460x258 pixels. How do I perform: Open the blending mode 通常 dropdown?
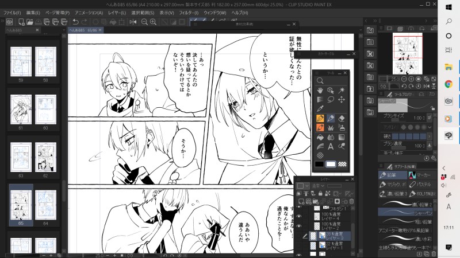[319, 186]
